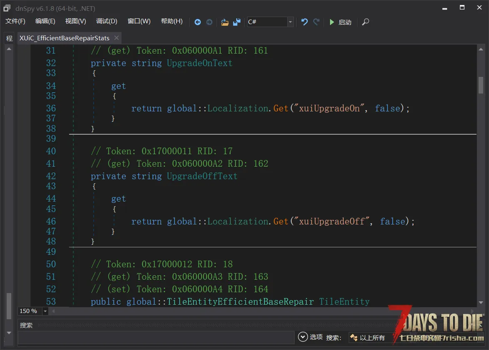489x350 pixels.
Task: Click the TileEntity property name ending line 53
Action: [x=344, y=301]
